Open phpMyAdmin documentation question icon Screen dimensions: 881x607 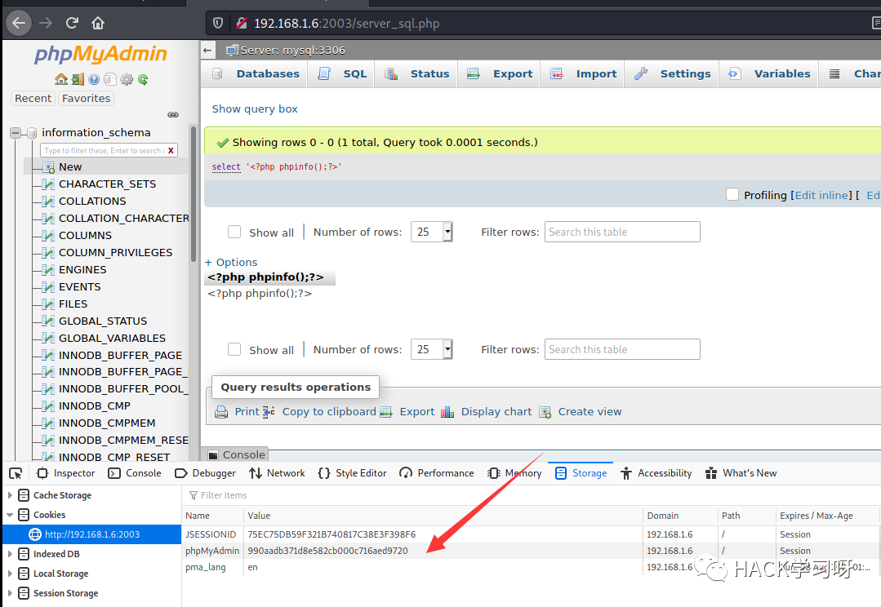[x=94, y=79]
